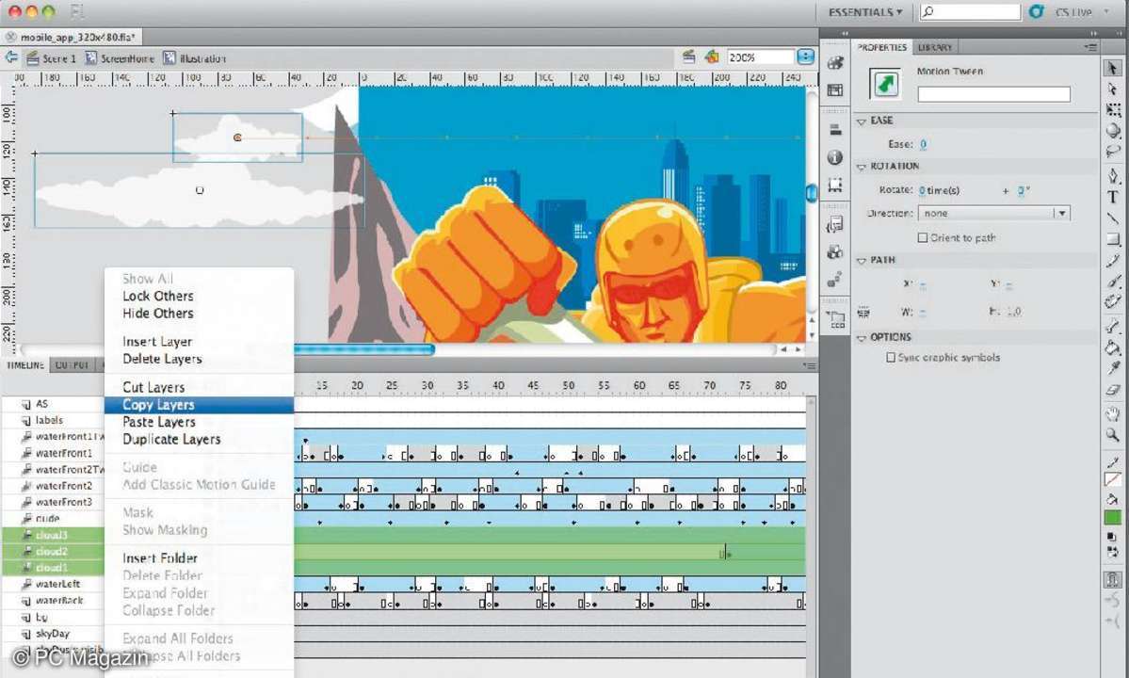Choose Hide Others from context menu
The height and width of the screenshot is (678, 1129).
point(157,313)
